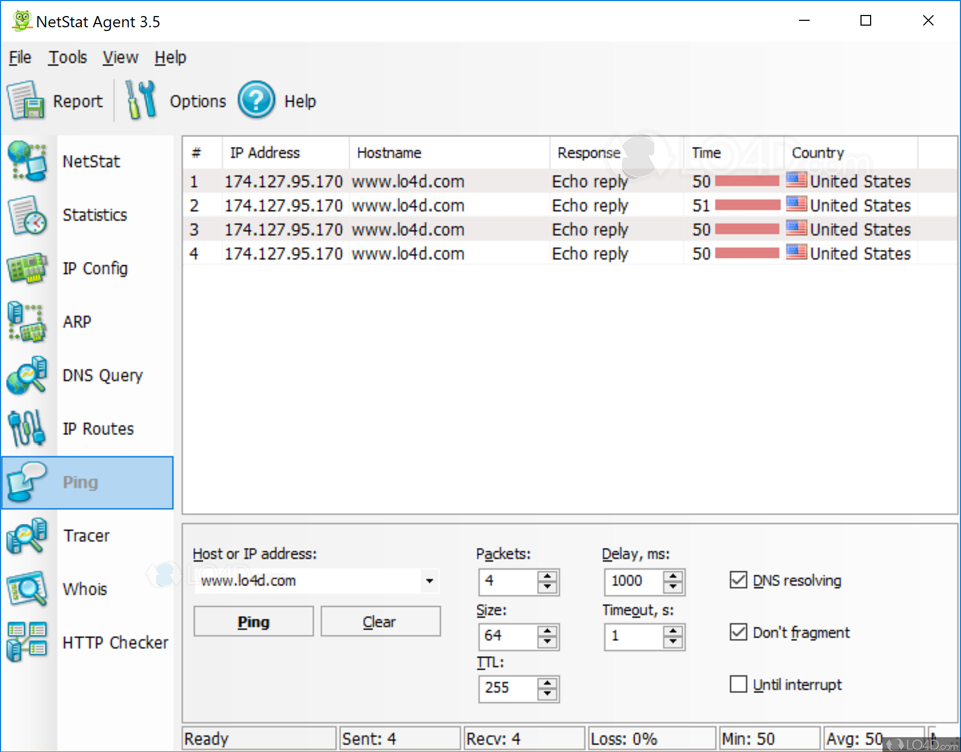Open the Host or IP address dropdown
Viewport: 961px width, 752px height.
pos(428,581)
